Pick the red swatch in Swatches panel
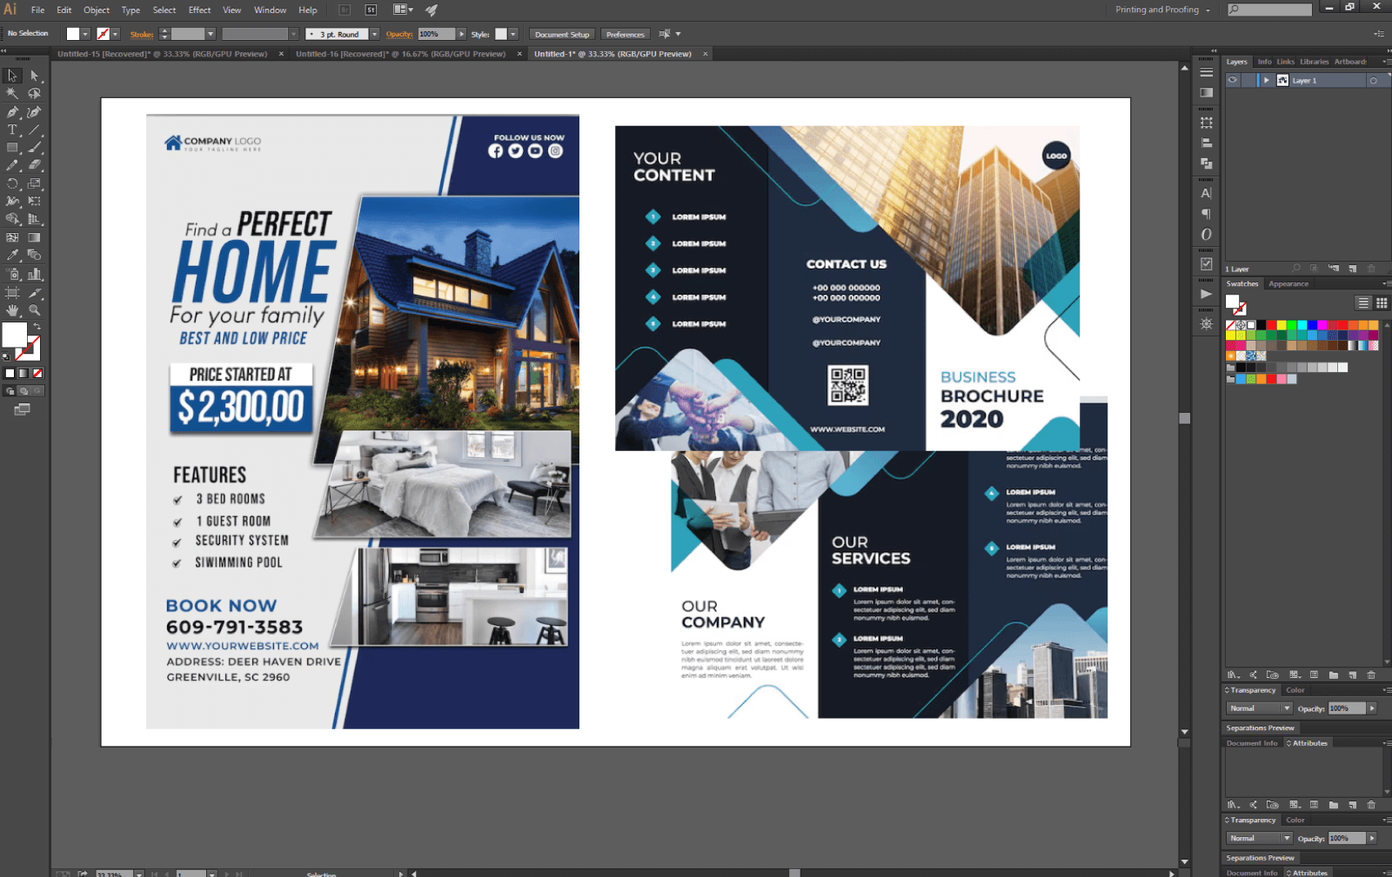Image resolution: width=1392 pixels, height=877 pixels. [1271, 325]
